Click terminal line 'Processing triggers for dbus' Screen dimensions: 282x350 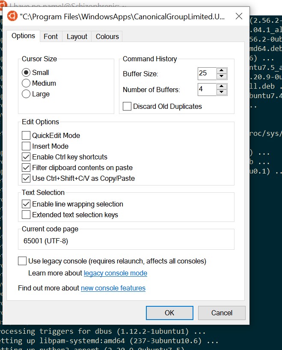[x=103, y=331]
